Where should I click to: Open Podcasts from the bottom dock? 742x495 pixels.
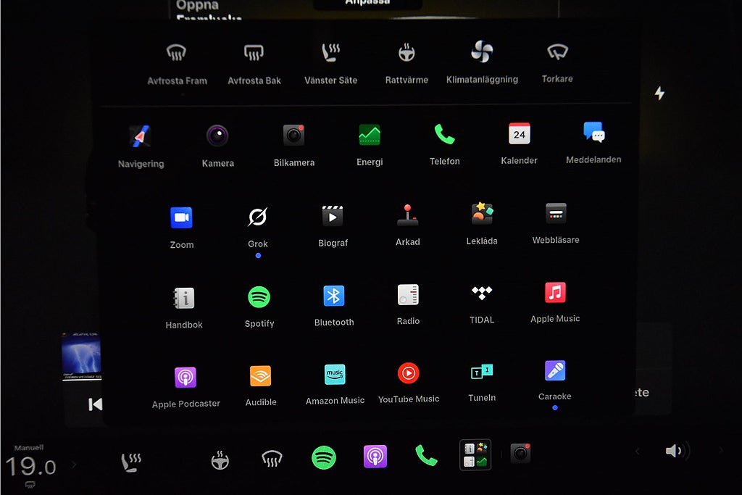tap(375, 457)
